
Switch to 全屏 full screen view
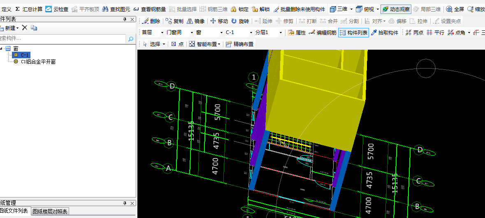pos(455,9)
